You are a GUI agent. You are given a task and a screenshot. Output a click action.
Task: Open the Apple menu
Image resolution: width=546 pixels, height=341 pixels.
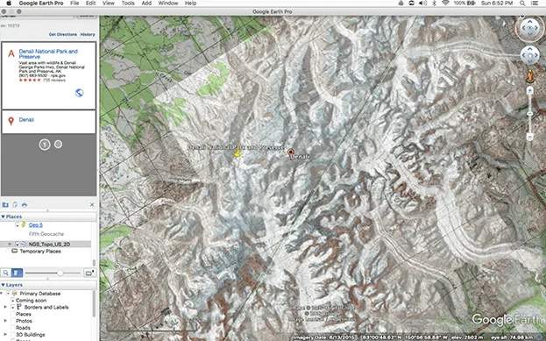click(9, 4)
